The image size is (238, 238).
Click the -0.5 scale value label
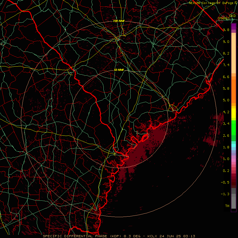225,182
